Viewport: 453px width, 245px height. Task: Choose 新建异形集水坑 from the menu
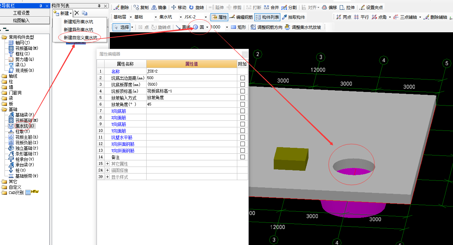click(x=78, y=30)
